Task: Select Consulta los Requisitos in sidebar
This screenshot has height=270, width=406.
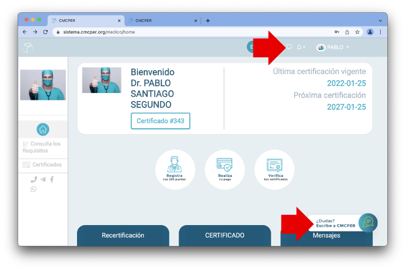Action: click(42, 147)
